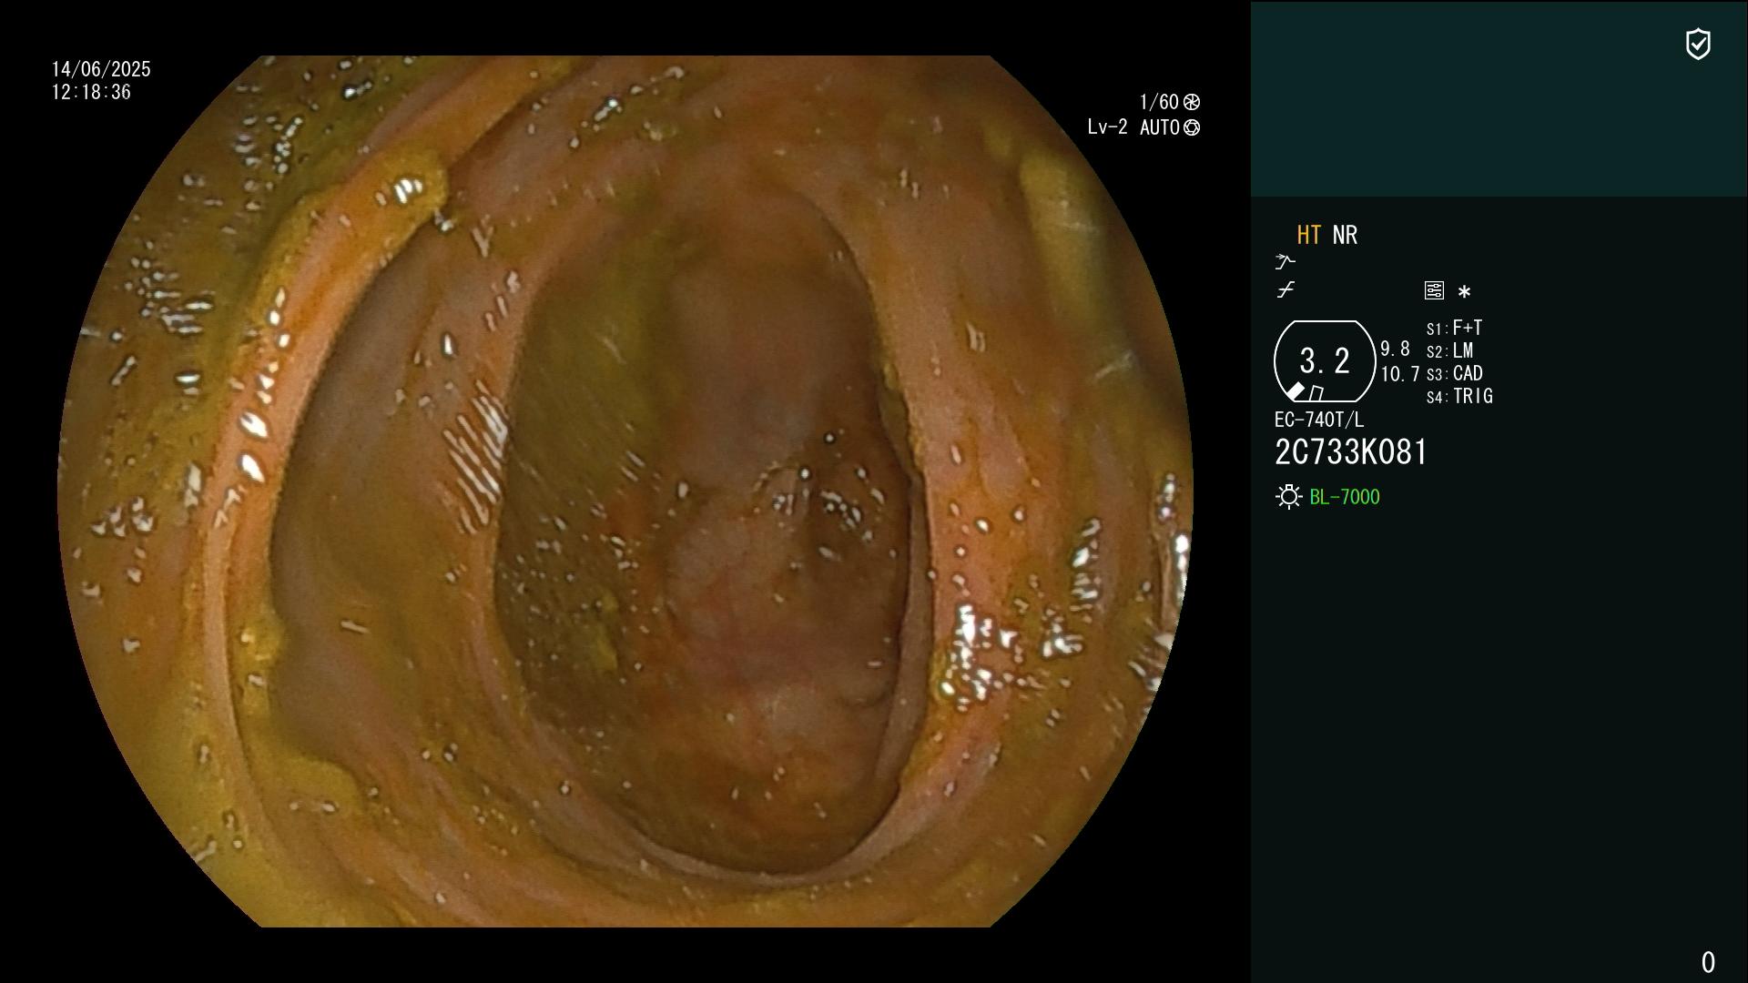The height and width of the screenshot is (983, 1748).
Task: Click the 9.8 value beside scope
Action: point(1395,350)
